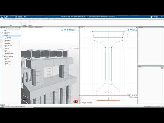Open the Girder tab above the sketch view
This screenshot has height=123, width=164.
[x=82, y=27]
